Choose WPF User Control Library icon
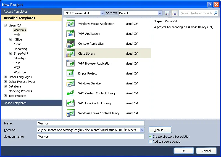This screenshot has height=157, width=221. (70, 103)
